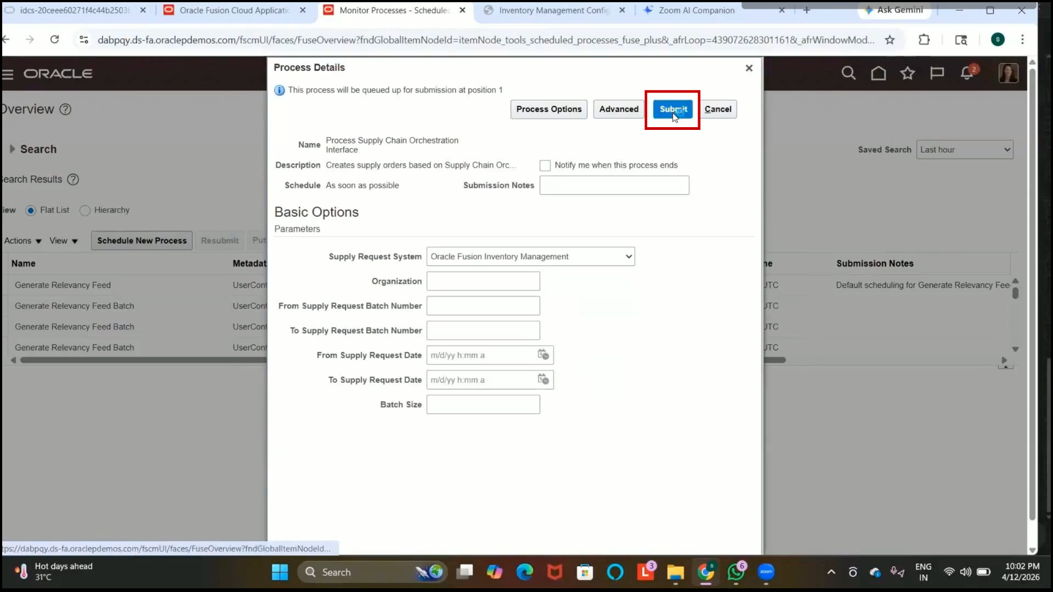The image size is (1053, 592).
Task: Open the Windows Start menu
Action: point(280,572)
